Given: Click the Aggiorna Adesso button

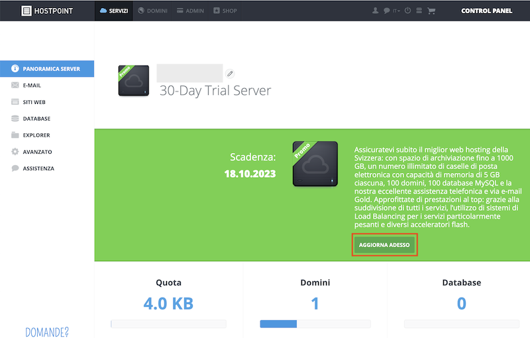Looking at the screenshot, I should 384,245.
